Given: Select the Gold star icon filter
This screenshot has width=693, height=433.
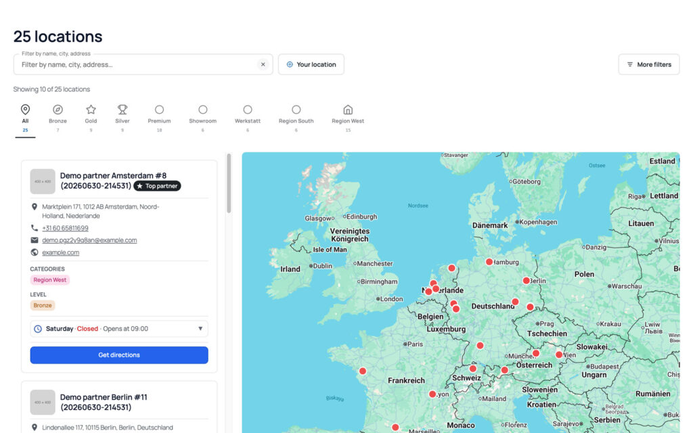Looking at the screenshot, I should (91, 110).
